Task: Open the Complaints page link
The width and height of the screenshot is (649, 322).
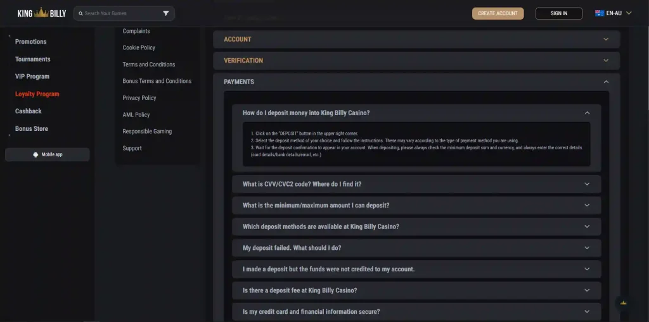Action: click(x=136, y=31)
